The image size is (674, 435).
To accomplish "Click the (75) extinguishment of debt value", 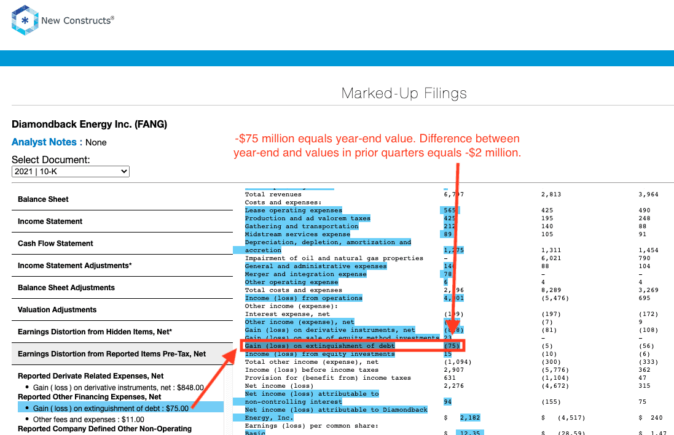I will pyautogui.click(x=452, y=345).
